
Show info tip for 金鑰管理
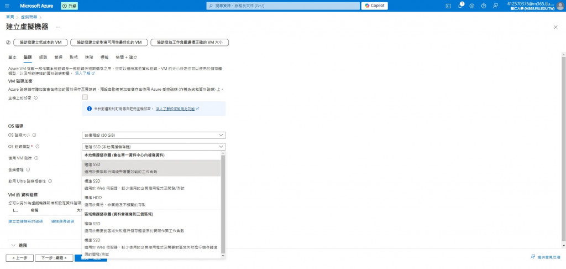pyautogui.click(x=28, y=169)
